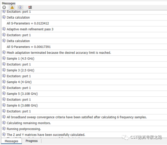Click info icon beside 'Sample 4 (4 GHz)'
Screen dimensions: 167x145
(4, 81)
